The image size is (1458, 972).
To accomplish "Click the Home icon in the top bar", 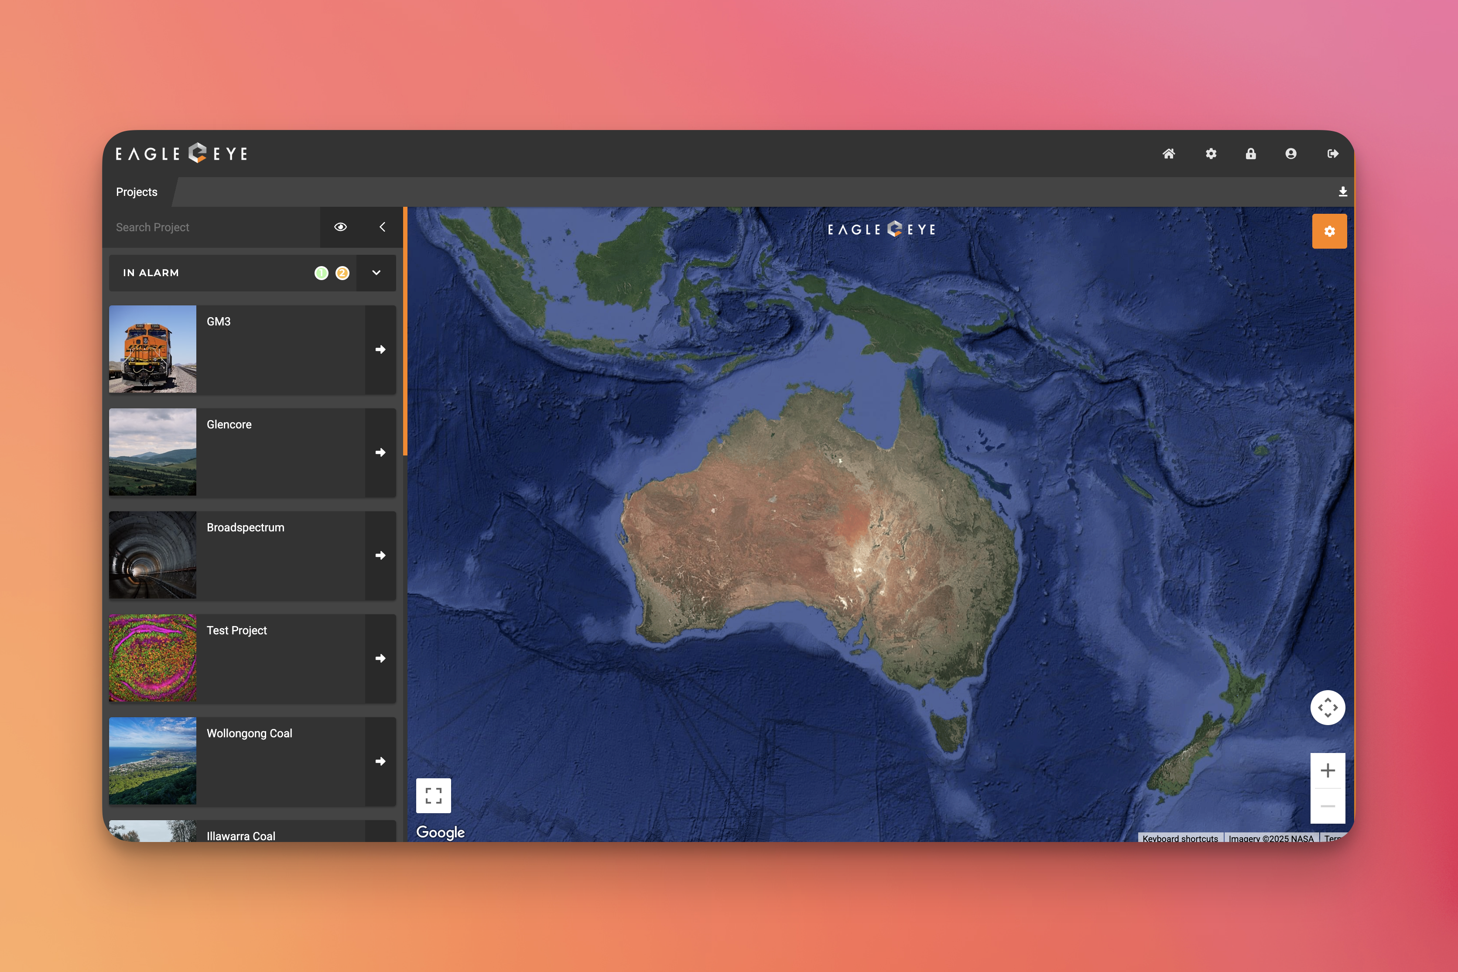I will coord(1169,154).
